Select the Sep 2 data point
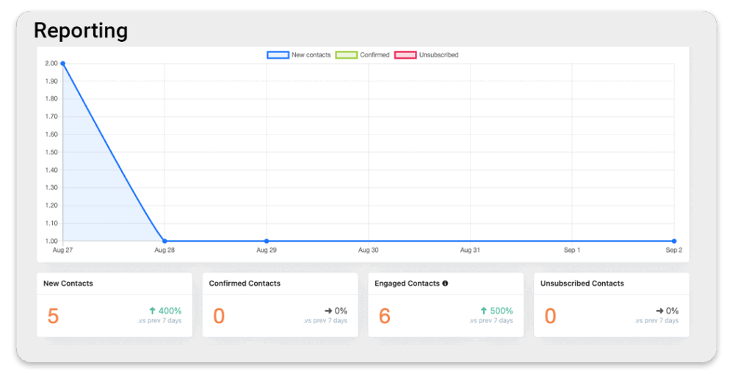 click(x=673, y=241)
